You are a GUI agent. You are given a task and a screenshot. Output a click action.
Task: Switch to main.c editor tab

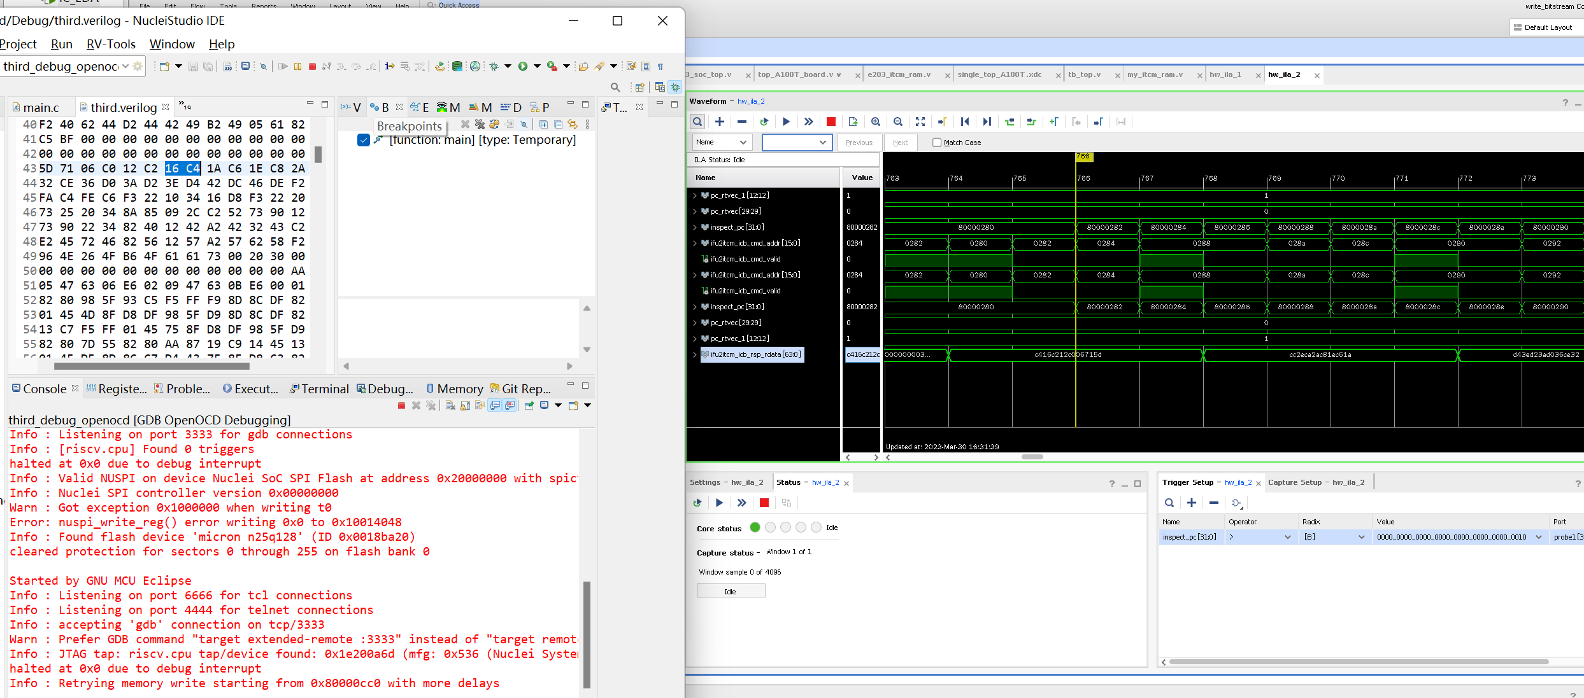coord(40,108)
